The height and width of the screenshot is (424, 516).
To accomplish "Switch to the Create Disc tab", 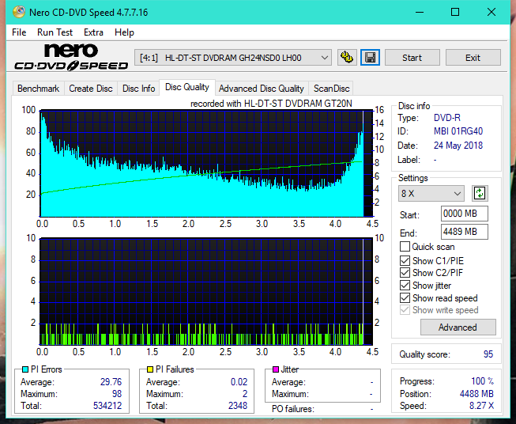I will tap(91, 89).
